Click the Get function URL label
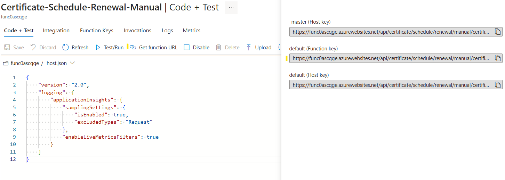Viewport: 505px width, 180px height. coord(158,48)
